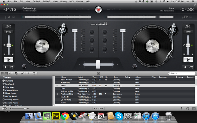
Task: Click SYNC on the left deck
Action: tap(9, 32)
